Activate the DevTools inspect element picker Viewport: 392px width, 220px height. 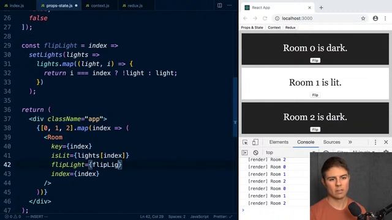245,142
